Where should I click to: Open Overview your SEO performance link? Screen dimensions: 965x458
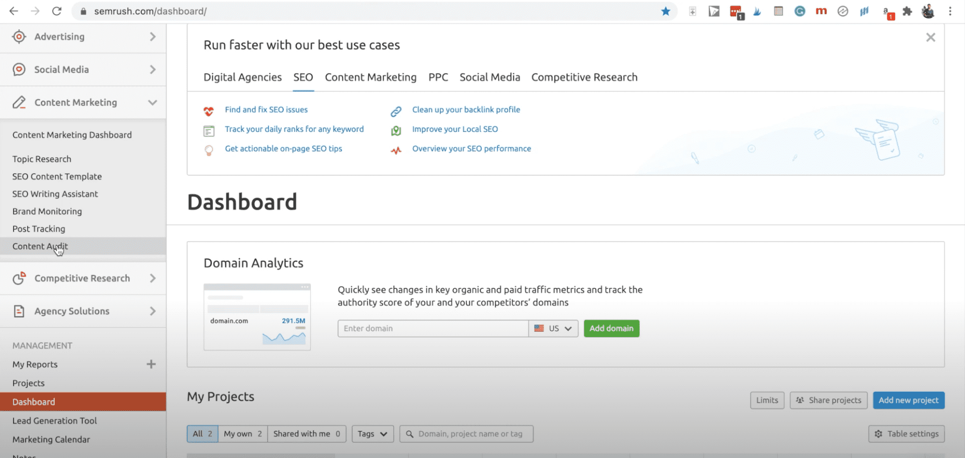(472, 149)
